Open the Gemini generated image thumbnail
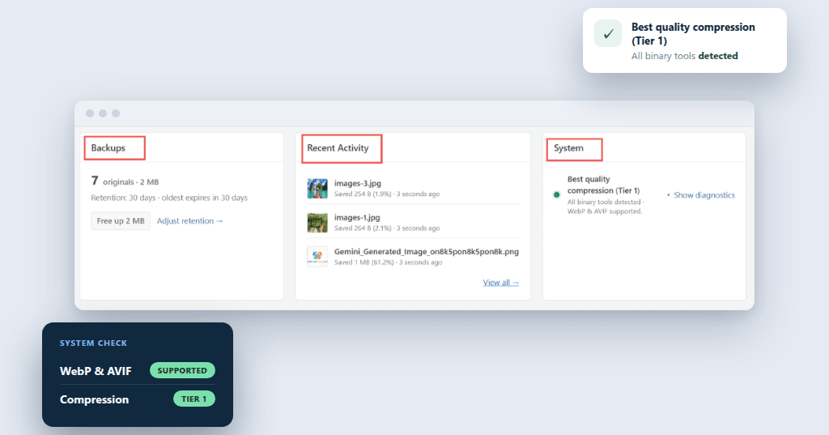This screenshot has height=435, width=829. pyautogui.click(x=317, y=257)
